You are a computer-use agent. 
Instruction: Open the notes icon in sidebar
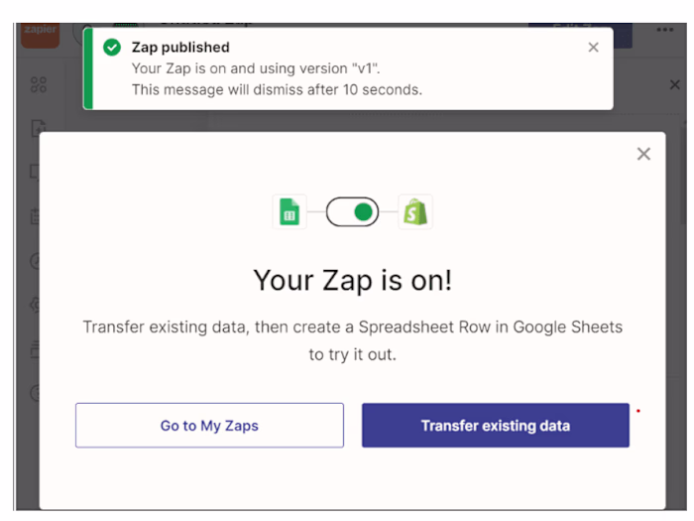(x=39, y=172)
